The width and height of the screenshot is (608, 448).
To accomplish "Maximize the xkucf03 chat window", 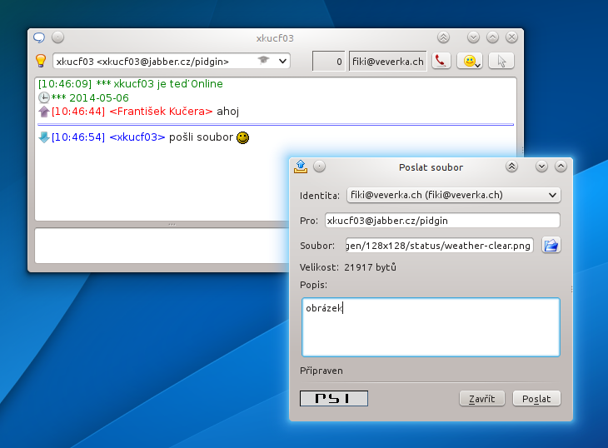I will (x=492, y=37).
